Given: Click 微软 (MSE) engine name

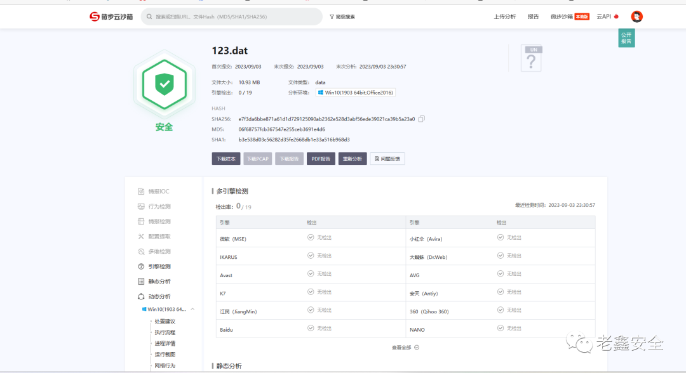Looking at the screenshot, I should pos(233,239).
